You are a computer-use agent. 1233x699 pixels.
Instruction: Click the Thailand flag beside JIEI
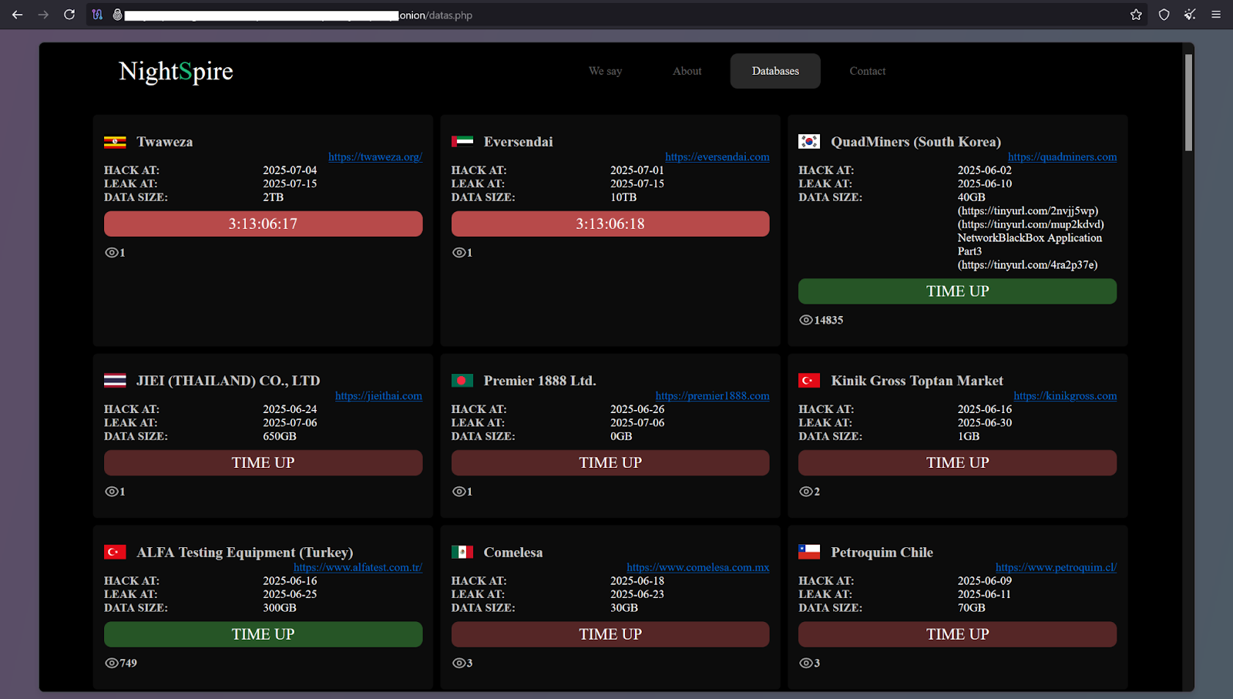(115, 381)
